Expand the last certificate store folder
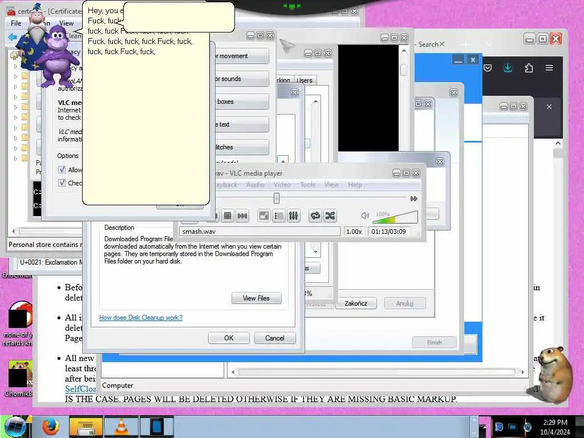This screenshot has height=438, width=584. point(15,159)
